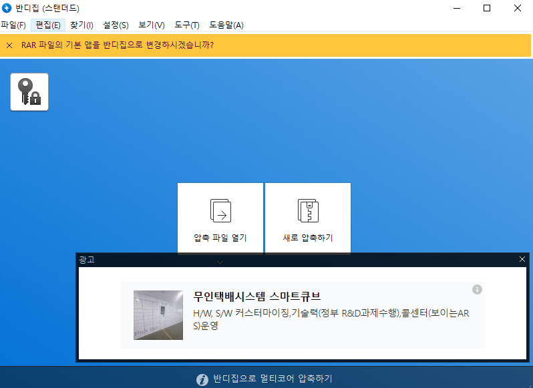Close the 반디집 window

(518, 8)
